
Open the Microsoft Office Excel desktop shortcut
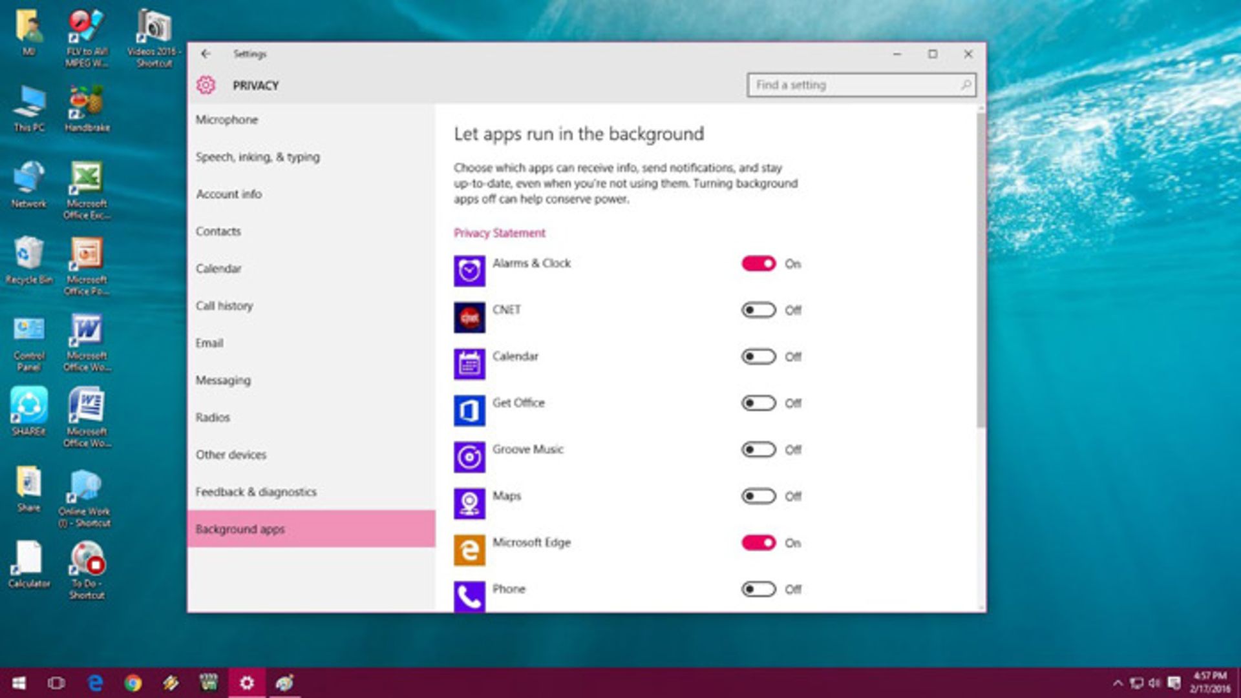click(x=87, y=190)
